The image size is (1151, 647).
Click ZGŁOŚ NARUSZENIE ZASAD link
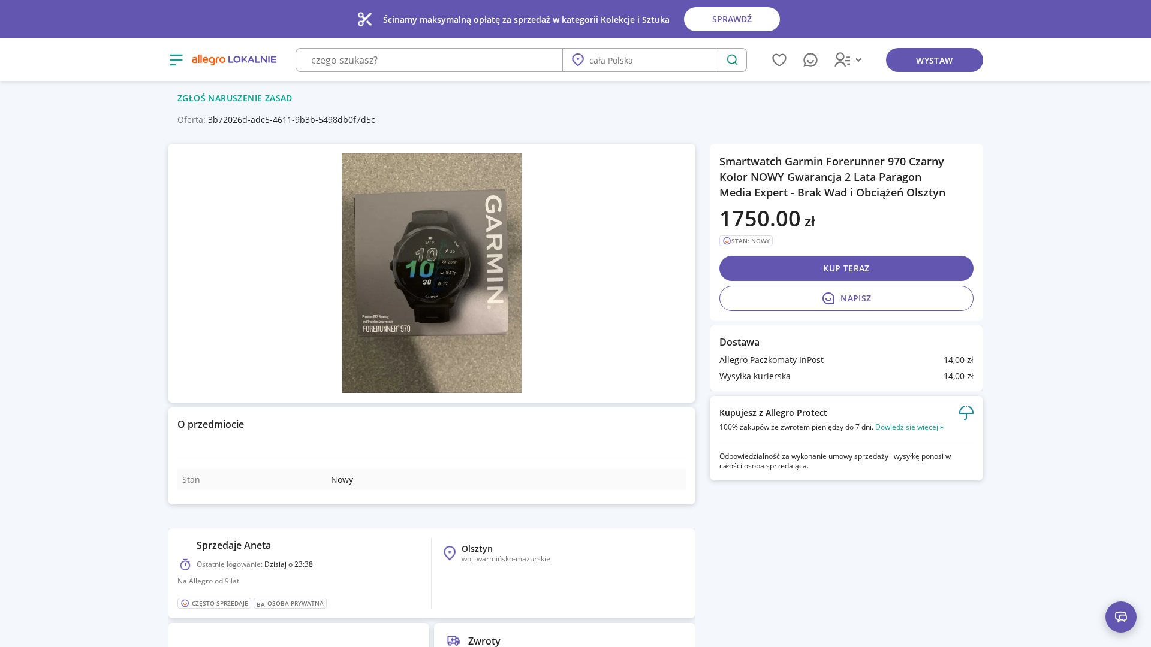pyautogui.click(x=235, y=98)
